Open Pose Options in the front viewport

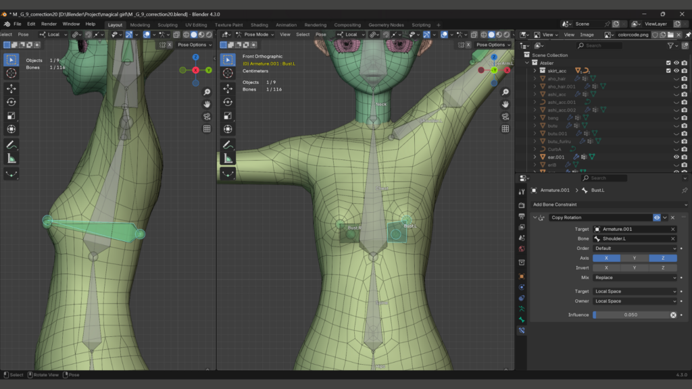click(491, 45)
